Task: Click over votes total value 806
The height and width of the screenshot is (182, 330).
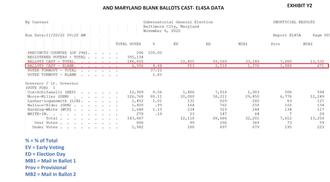Action: point(140,123)
